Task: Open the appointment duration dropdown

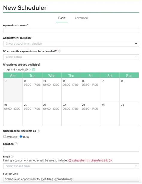Action: pyautogui.click(x=71, y=44)
